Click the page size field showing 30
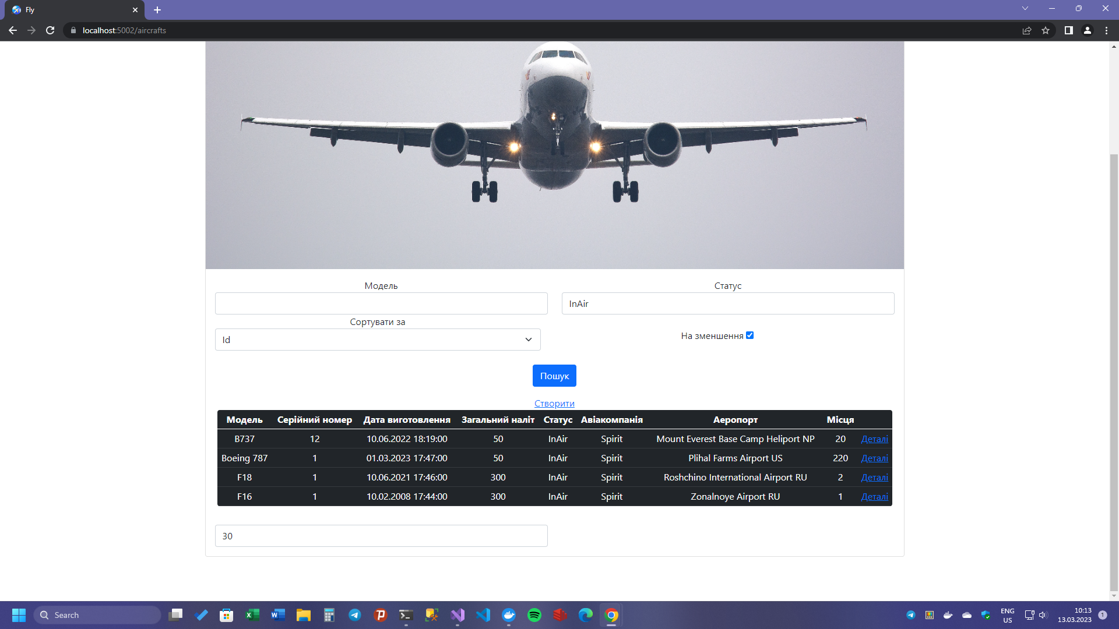The width and height of the screenshot is (1119, 629). [381, 536]
